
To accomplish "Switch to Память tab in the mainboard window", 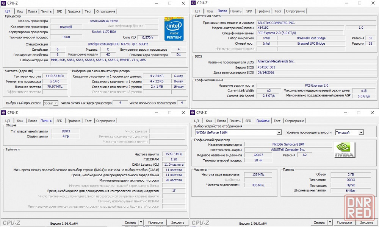I will (236, 11).
